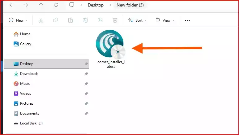This screenshot has width=239, height=135.
Task: Click the Cut scissors icon
Action: click(x=41, y=20)
